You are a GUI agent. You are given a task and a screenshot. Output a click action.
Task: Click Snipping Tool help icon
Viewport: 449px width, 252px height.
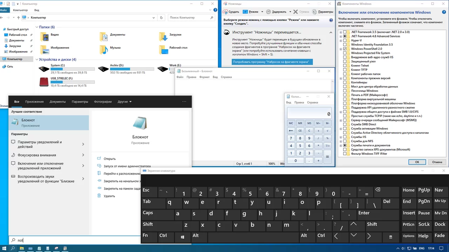tap(331, 20)
